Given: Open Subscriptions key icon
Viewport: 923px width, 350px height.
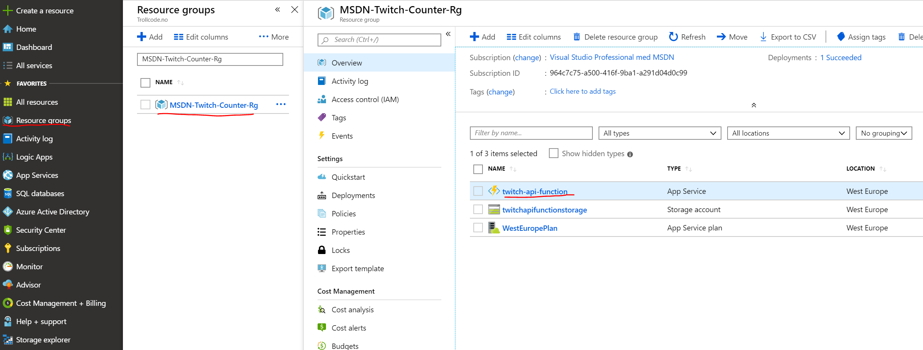Looking at the screenshot, I should (8, 248).
